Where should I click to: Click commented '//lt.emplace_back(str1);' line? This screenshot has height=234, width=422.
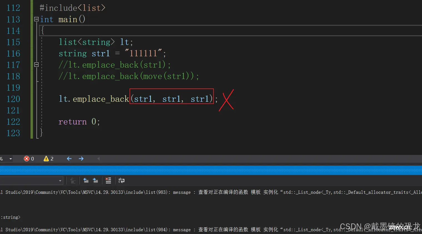(x=115, y=65)
